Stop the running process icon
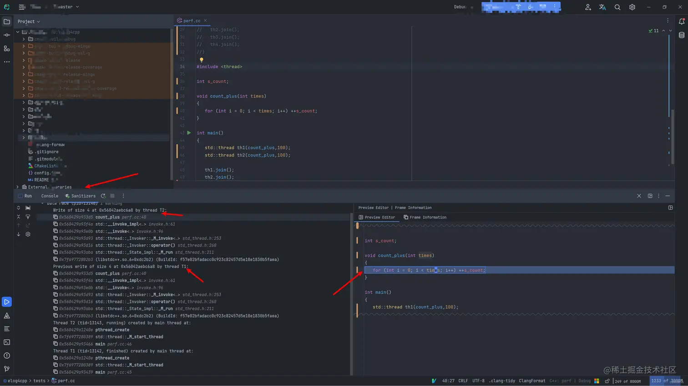Viewport: 688px width, 386px height. point(112,196)
